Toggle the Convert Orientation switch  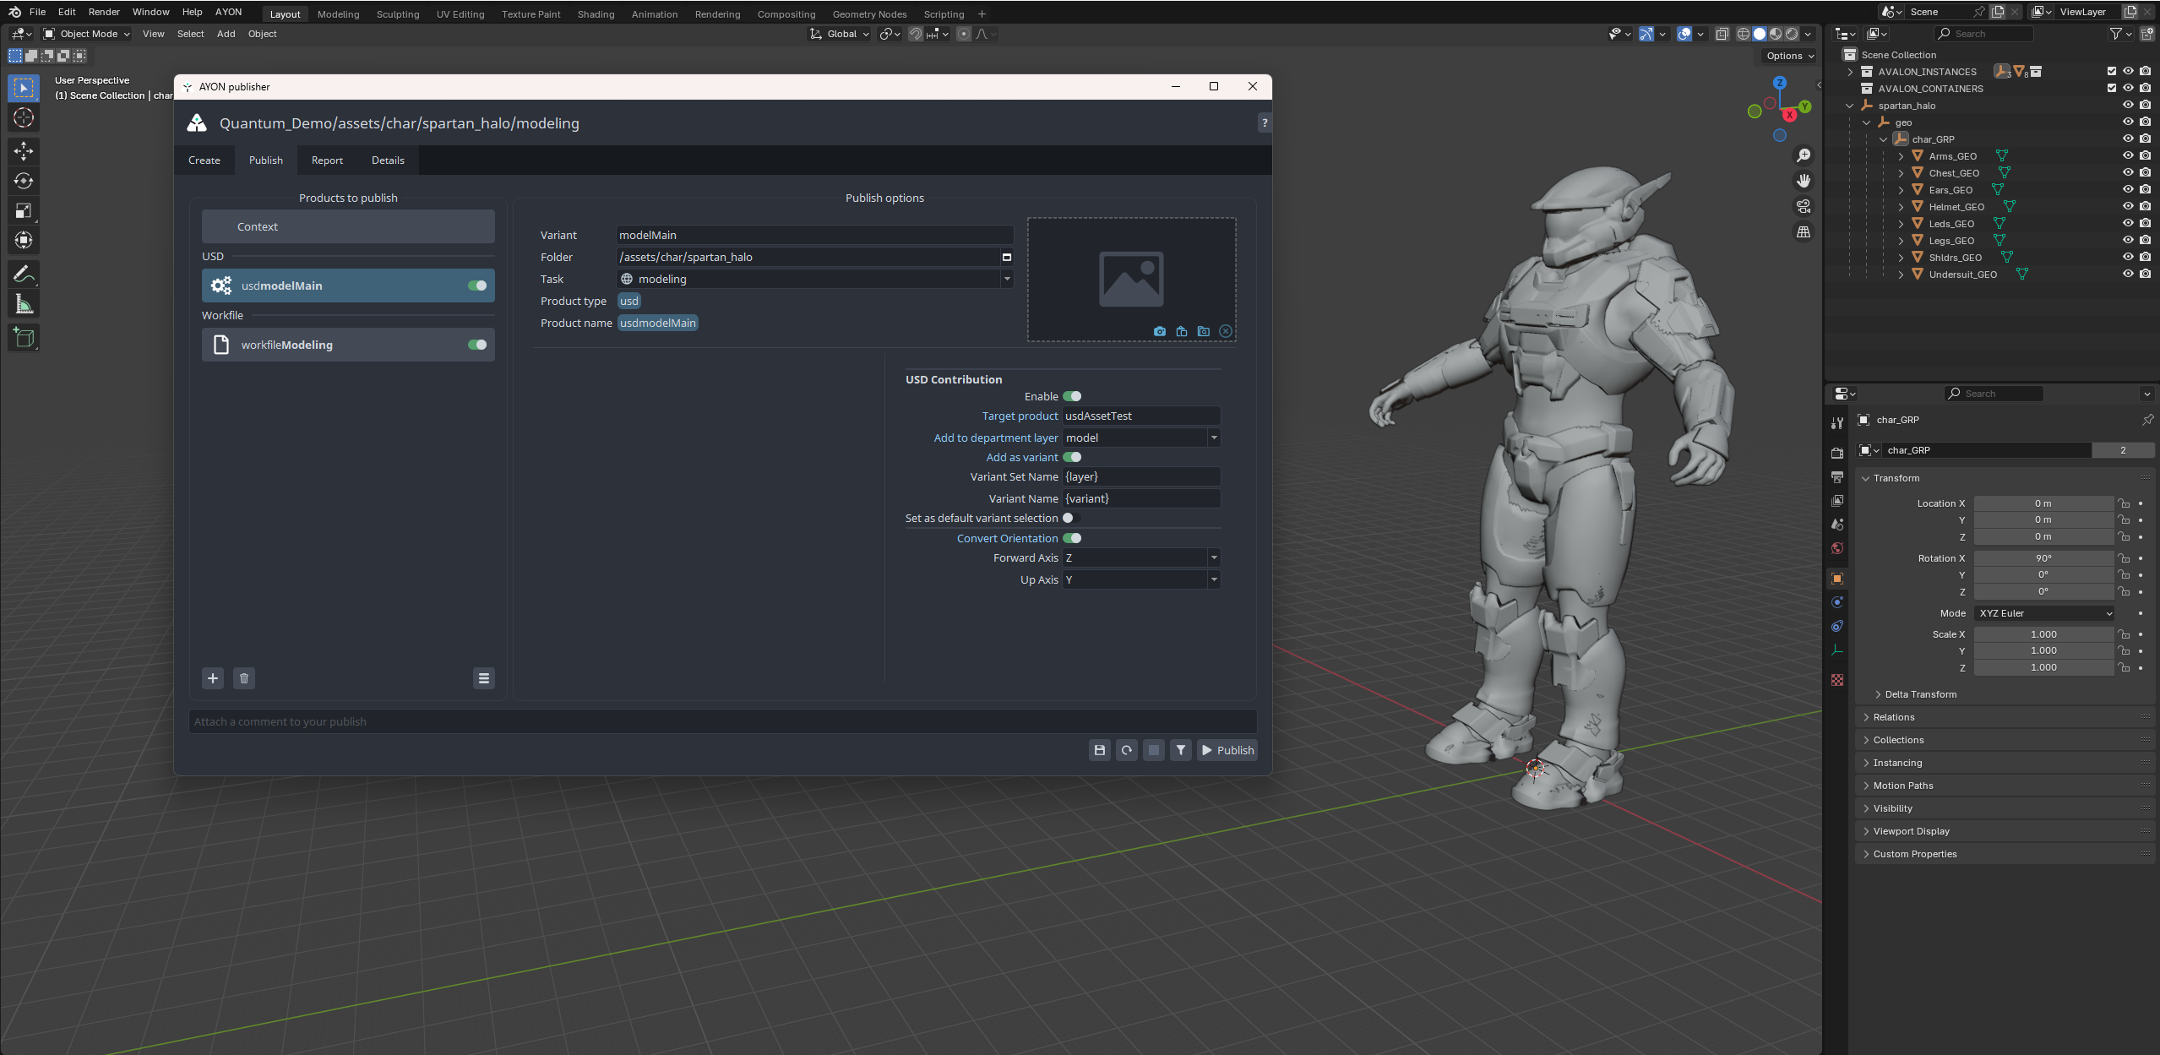pos(1072,538)
